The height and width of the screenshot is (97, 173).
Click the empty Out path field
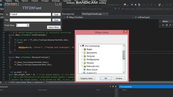coord(30,20)
